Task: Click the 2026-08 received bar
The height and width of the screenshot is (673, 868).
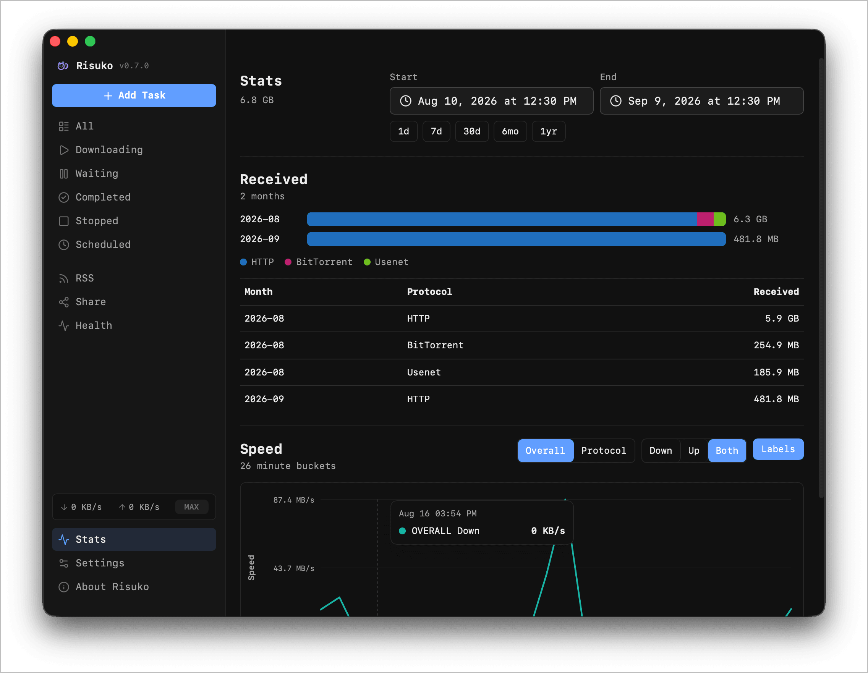Action: click(516, 219)
